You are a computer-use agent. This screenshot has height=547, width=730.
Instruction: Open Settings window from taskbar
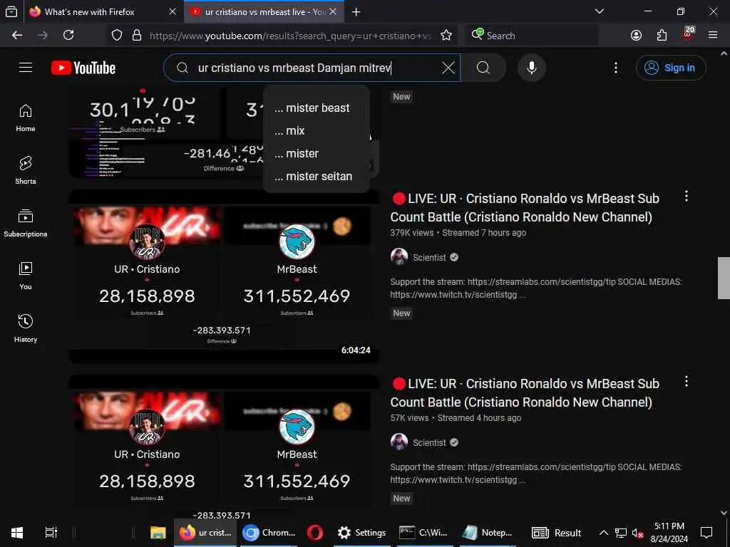tap(361, 533)
